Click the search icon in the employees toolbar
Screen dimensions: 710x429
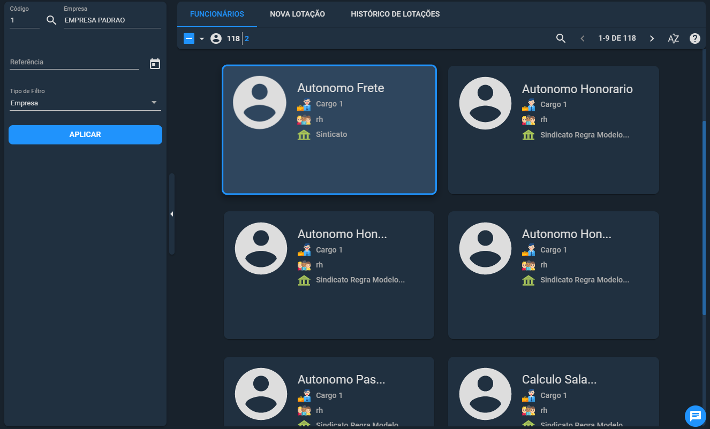click(x=561, y=39)
